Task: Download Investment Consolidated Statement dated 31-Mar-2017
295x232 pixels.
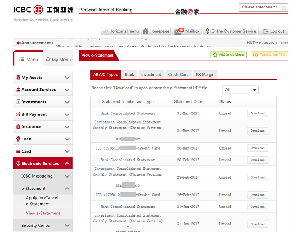Action: click(257, 131)
